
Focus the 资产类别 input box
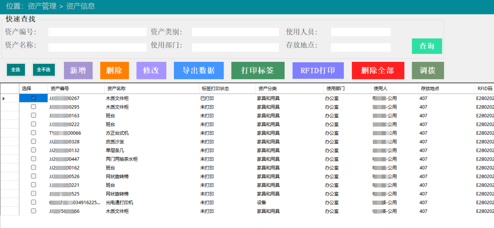[235, 32]
